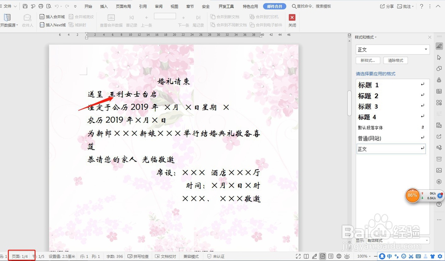Screen dimensions: 445x261
Task: Open the four-squares icon in right sidebar
Action: coord(439,103)
